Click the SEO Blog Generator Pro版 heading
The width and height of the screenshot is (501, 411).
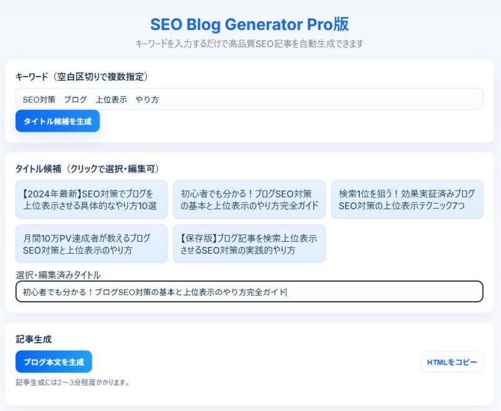coord(249,24)
